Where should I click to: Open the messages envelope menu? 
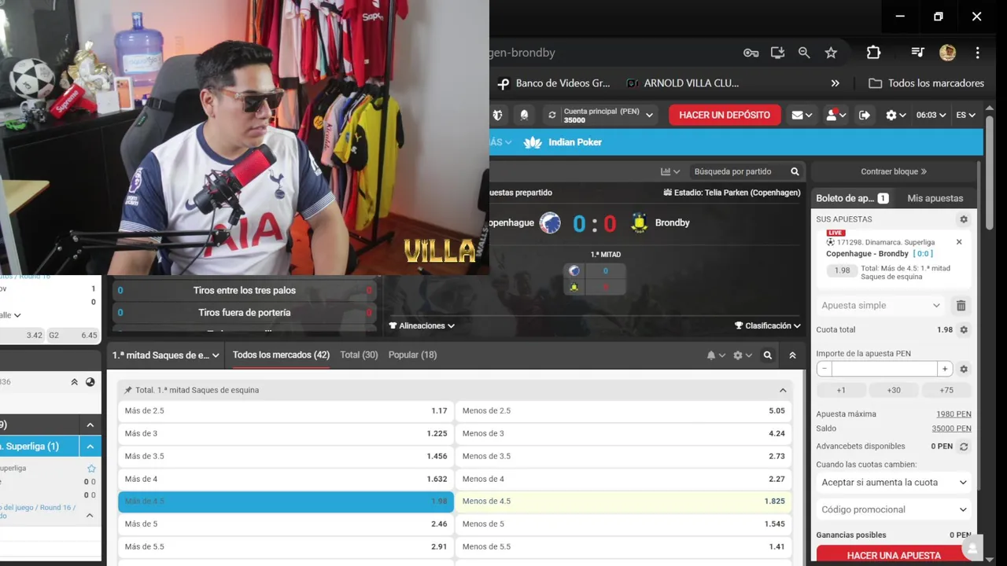pos(802,116)
